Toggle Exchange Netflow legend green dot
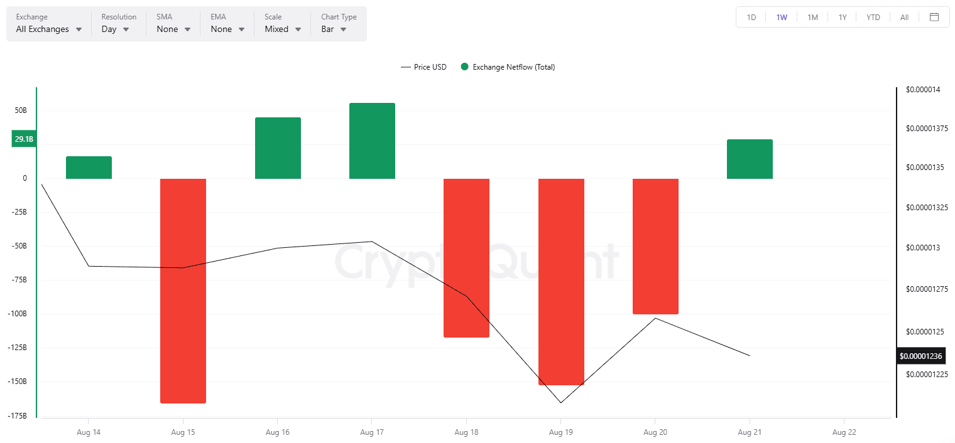955x443 pixels. tap(464, 67)
